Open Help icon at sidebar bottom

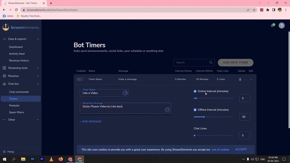(x=4, y=152)
